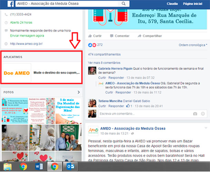Open the first Chrome icon in taskbar

(23, 166)
